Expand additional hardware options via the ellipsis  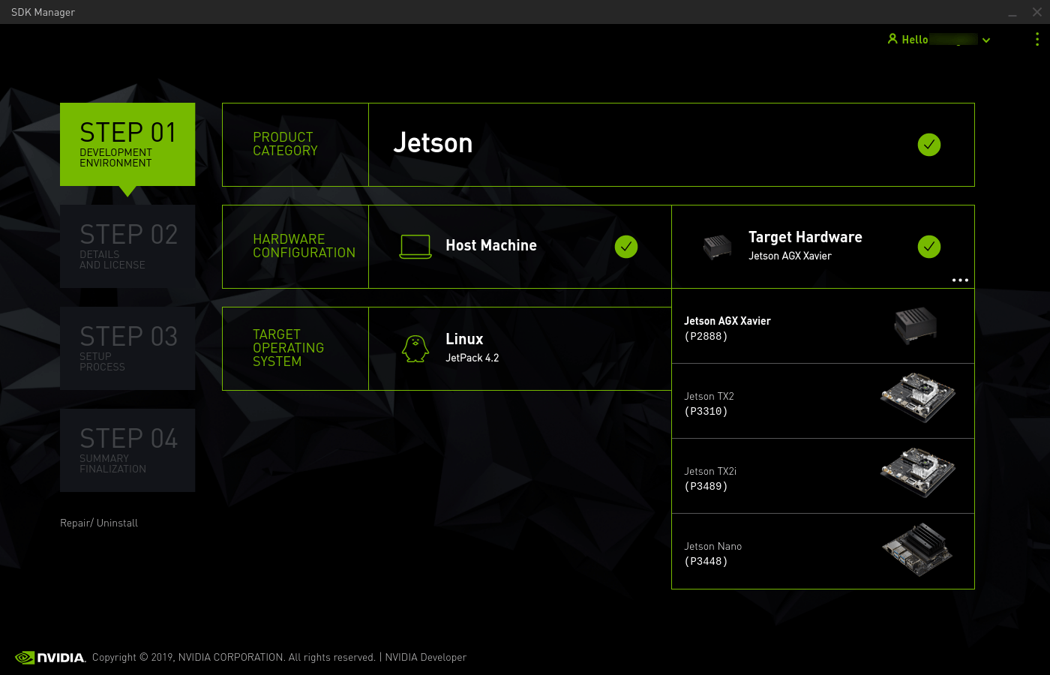point(960,280)
